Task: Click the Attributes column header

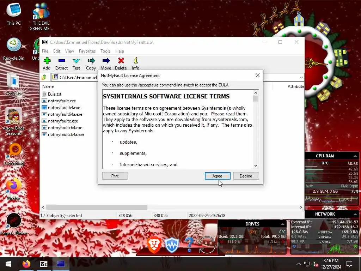Action: tap(296, 86)
